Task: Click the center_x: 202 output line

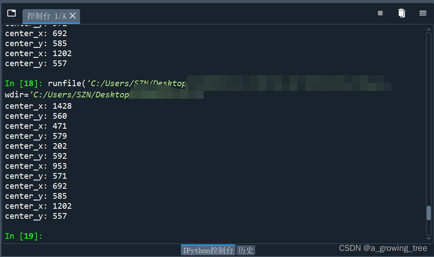Action: point(36,146)
